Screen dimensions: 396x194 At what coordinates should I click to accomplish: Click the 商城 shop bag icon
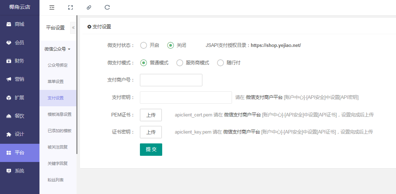9,24
